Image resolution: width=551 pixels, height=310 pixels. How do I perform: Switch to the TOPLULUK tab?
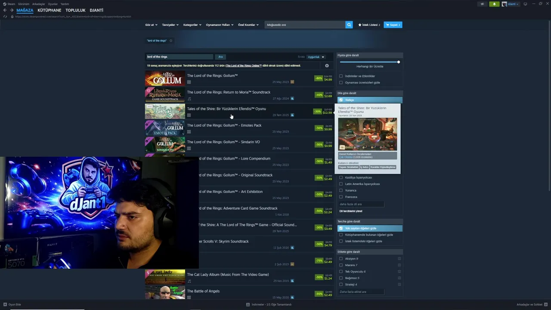point(75,10)
